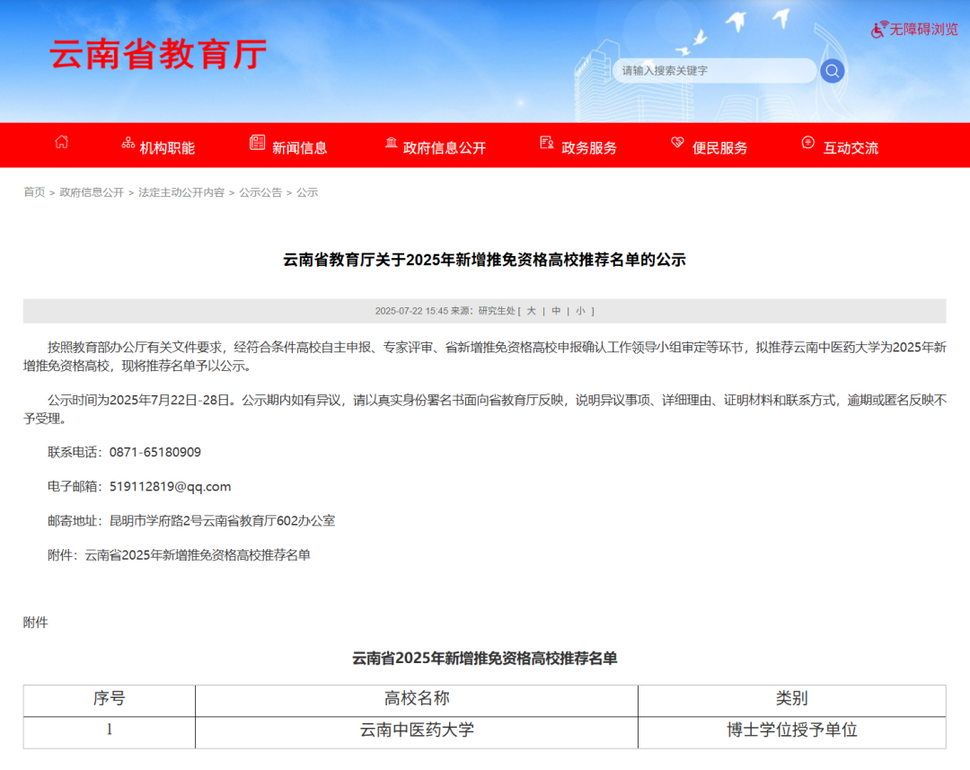Click the standalone 附件 label above the table

pyautogui.click(x=35, y=623)
